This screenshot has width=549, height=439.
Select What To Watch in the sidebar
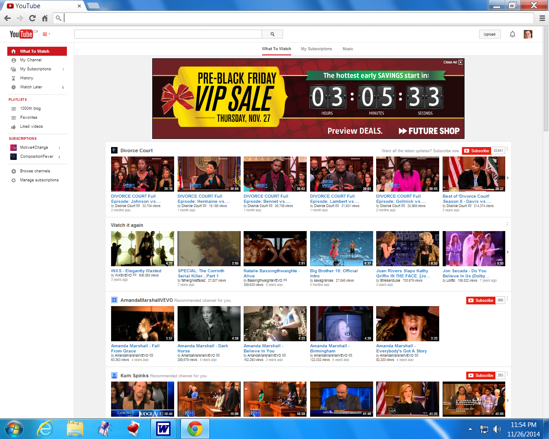coord(37,51)
